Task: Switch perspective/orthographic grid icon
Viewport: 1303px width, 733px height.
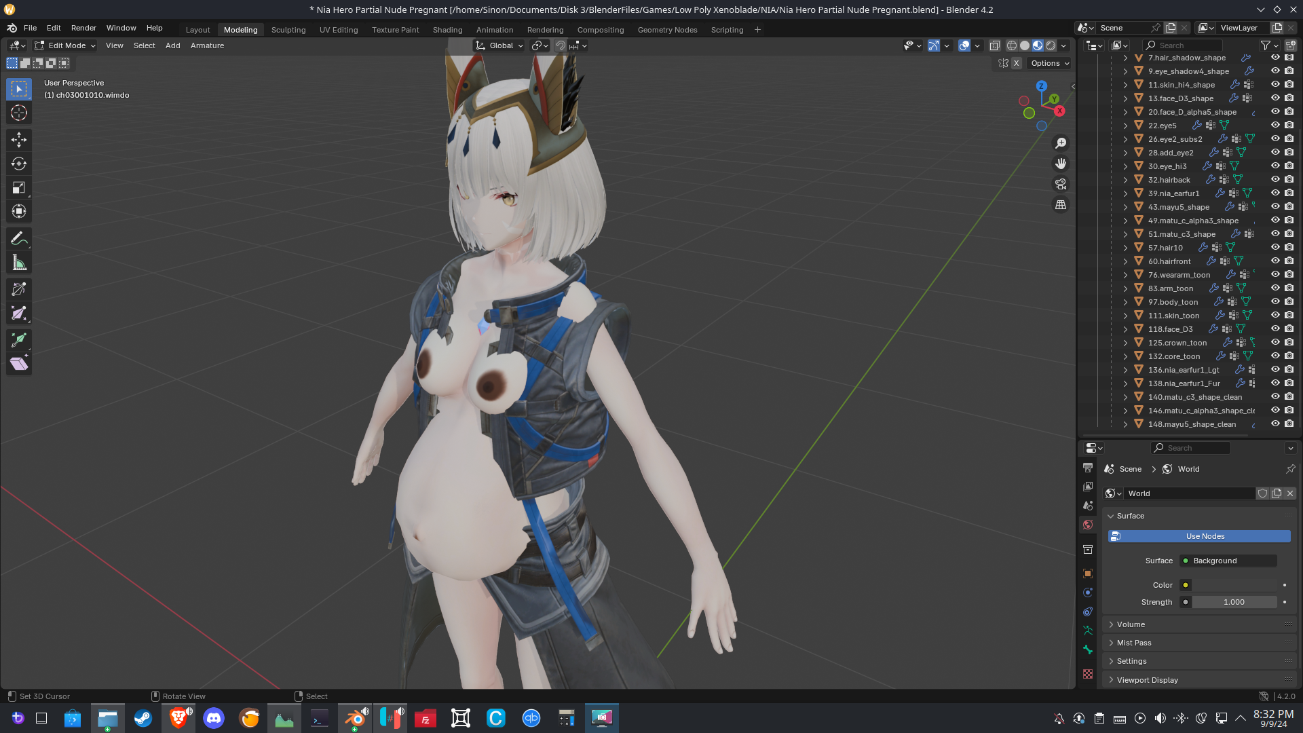Action: click(x=1061, y=204)
